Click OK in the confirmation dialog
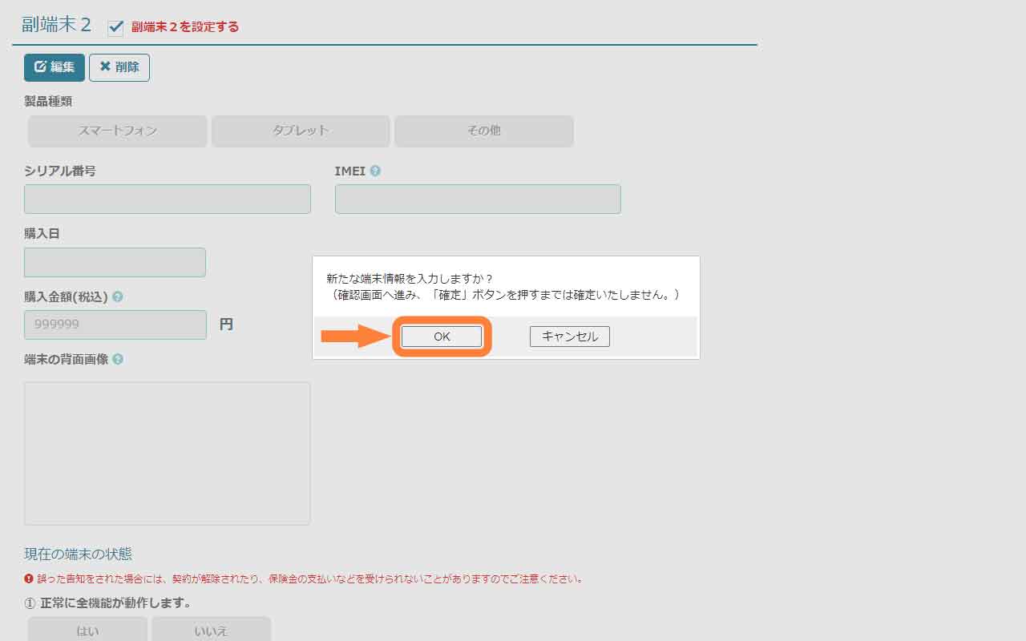Viewport: 1026px width, 641px height. [442, 337]
